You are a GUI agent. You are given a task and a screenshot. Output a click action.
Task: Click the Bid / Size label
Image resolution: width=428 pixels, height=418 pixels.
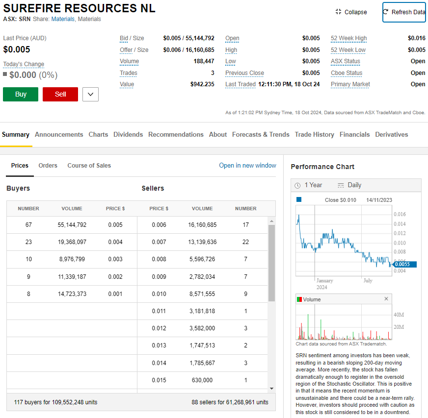click(132, 38)
